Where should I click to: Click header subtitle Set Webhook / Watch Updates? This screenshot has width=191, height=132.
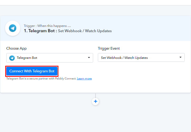[x=85, y=31]
